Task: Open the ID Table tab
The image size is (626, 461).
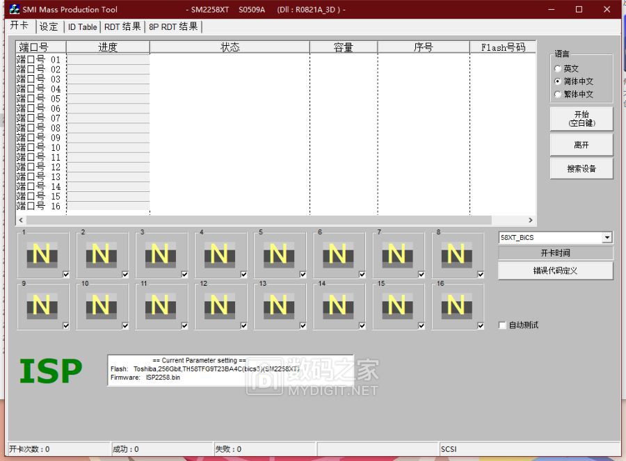Action: 82,26
